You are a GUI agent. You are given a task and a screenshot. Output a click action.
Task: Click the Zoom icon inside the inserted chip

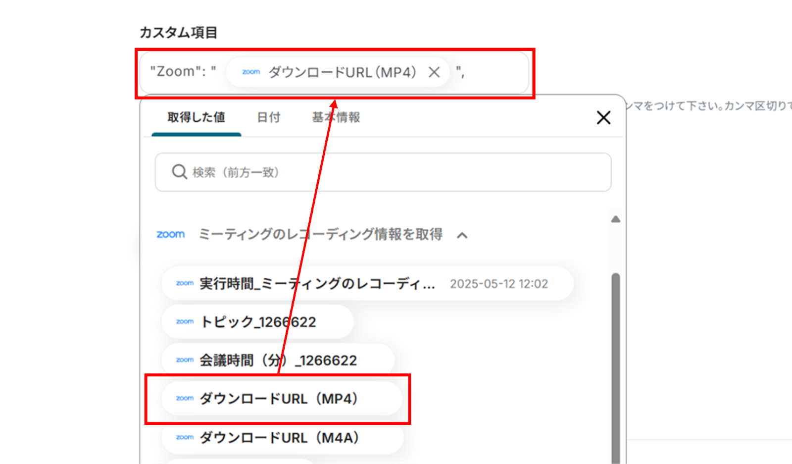251,72
